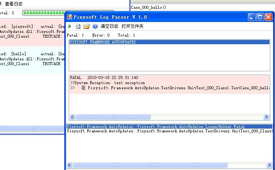Viewport: 275px width, 170px height.
Task: Click the log detail horizontal scrollbar thumb
Action: pyautogui.click(x=113, y=117)
